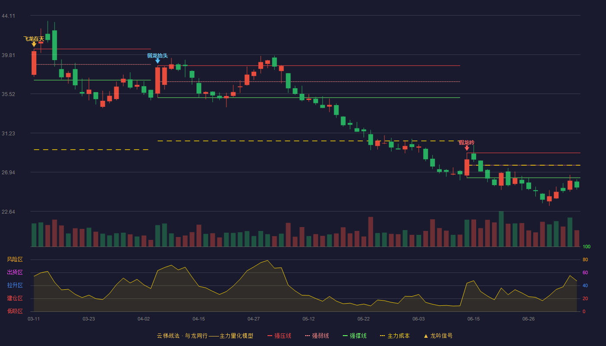The image size is (606, 346).
Task: Toggle the 强压线 legend entry
Action: click(279, 336)
